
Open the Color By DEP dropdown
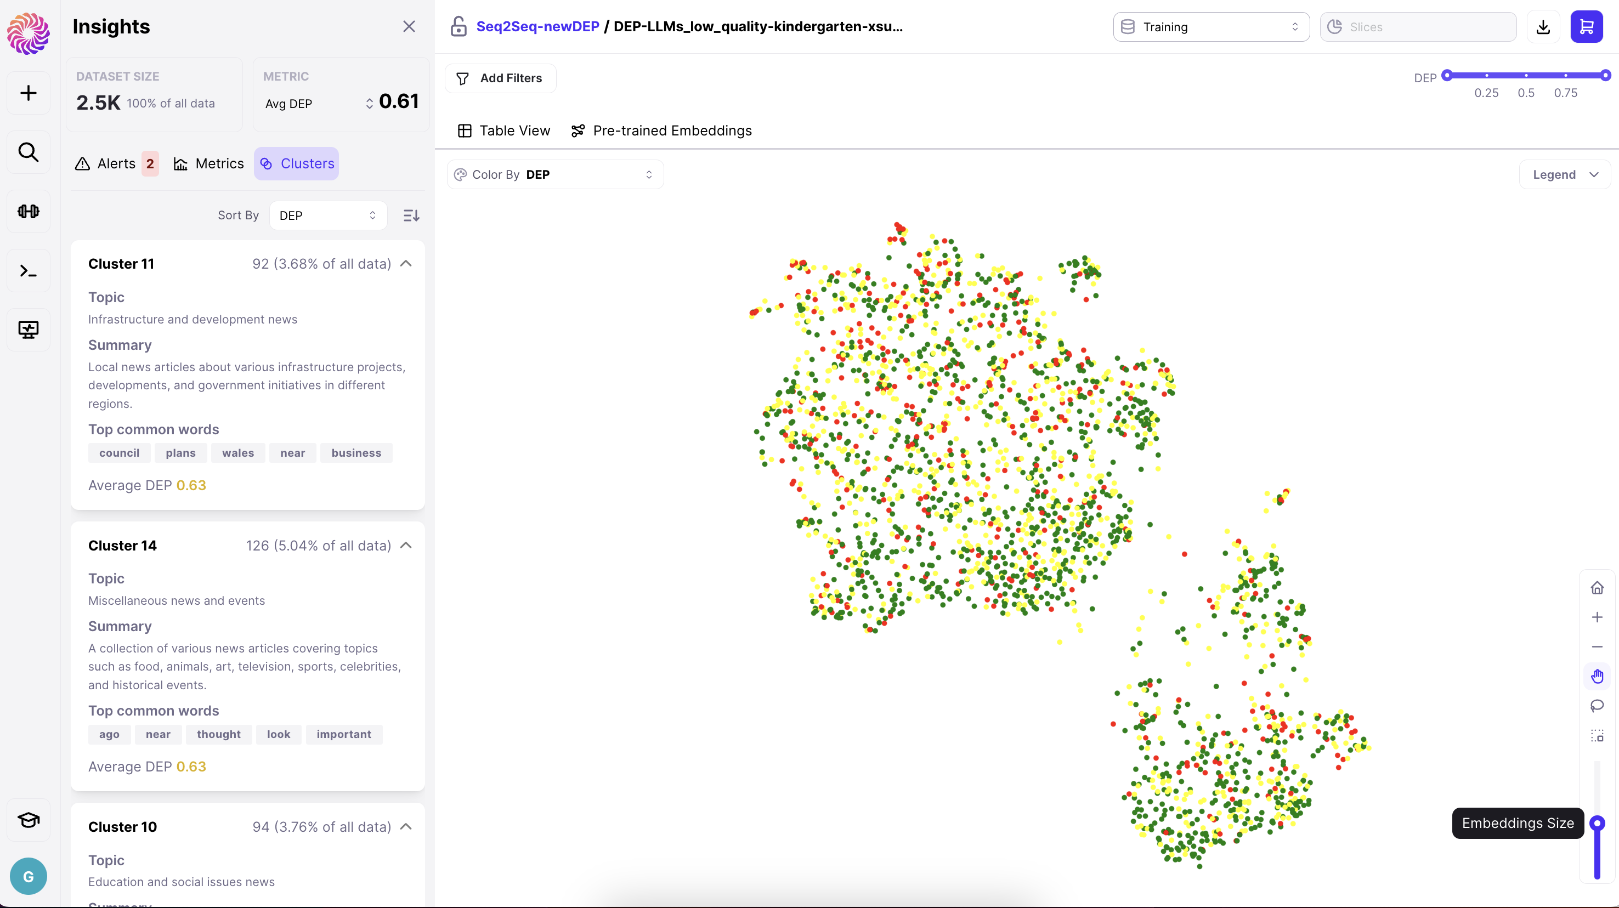pyautogui.click(x=555, y=175)
